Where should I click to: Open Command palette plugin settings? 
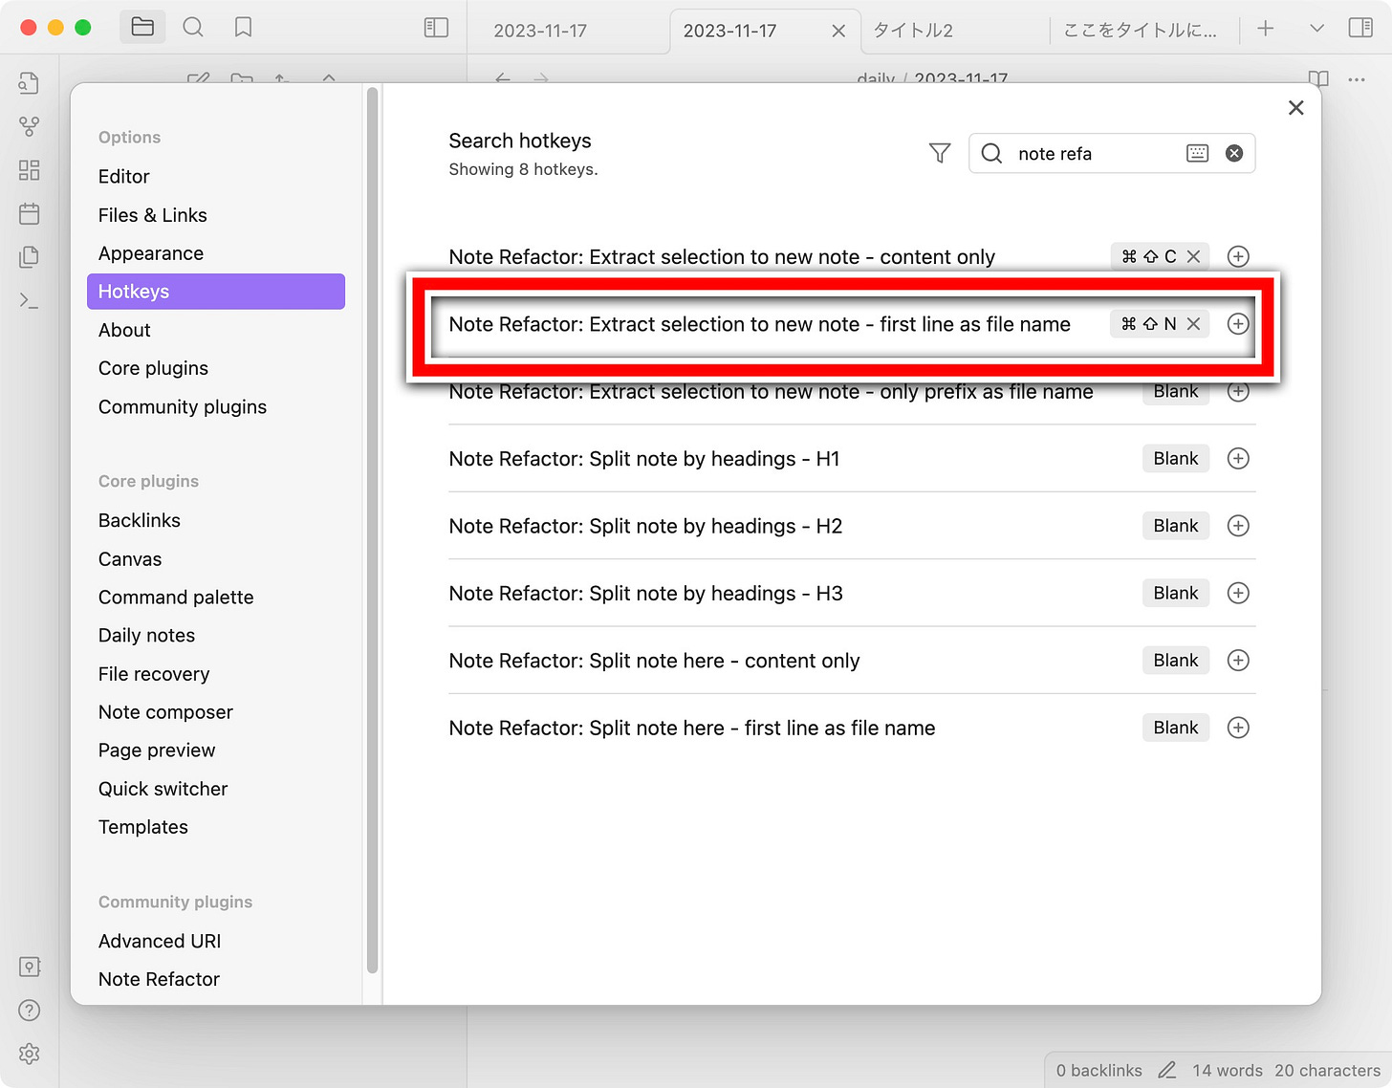pos(216,598)
